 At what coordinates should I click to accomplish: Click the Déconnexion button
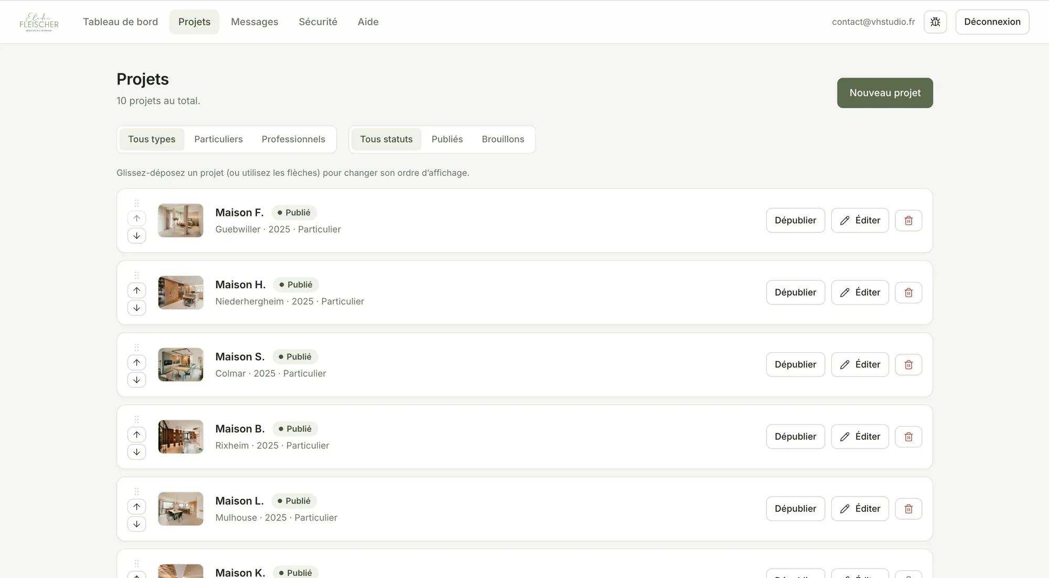point(992,22)
